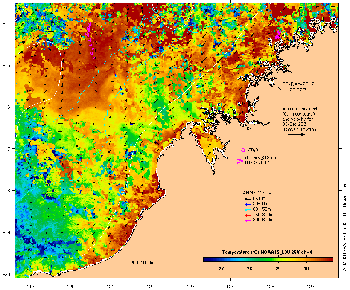The height and width of the screenshot is (290, 350).
Task: Click the red 150-300m arrow legend icon
Action: coord(248,215)
